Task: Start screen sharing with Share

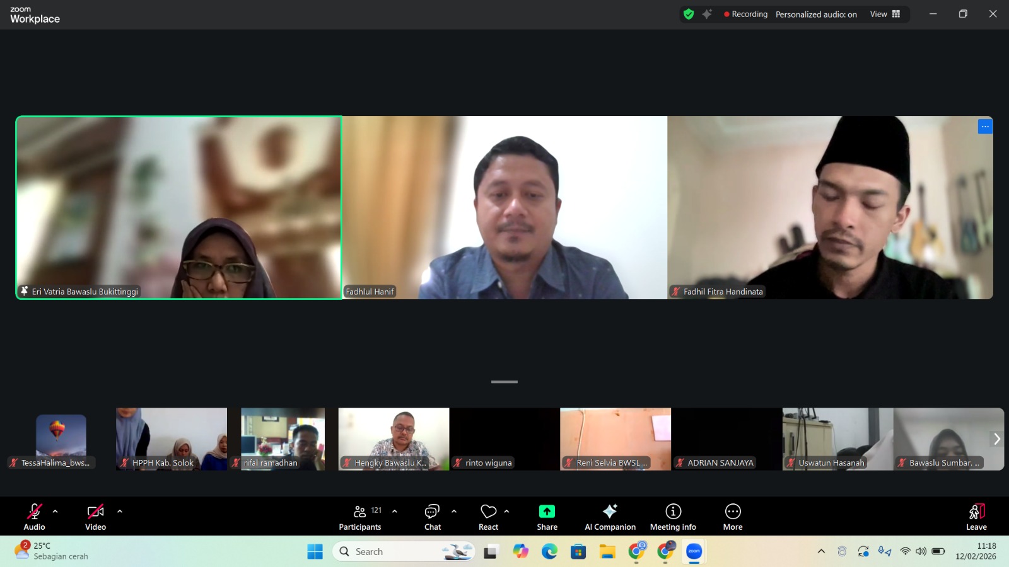Action: (547, 517)
